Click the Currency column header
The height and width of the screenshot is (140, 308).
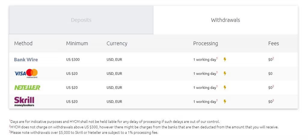[117, 43]
